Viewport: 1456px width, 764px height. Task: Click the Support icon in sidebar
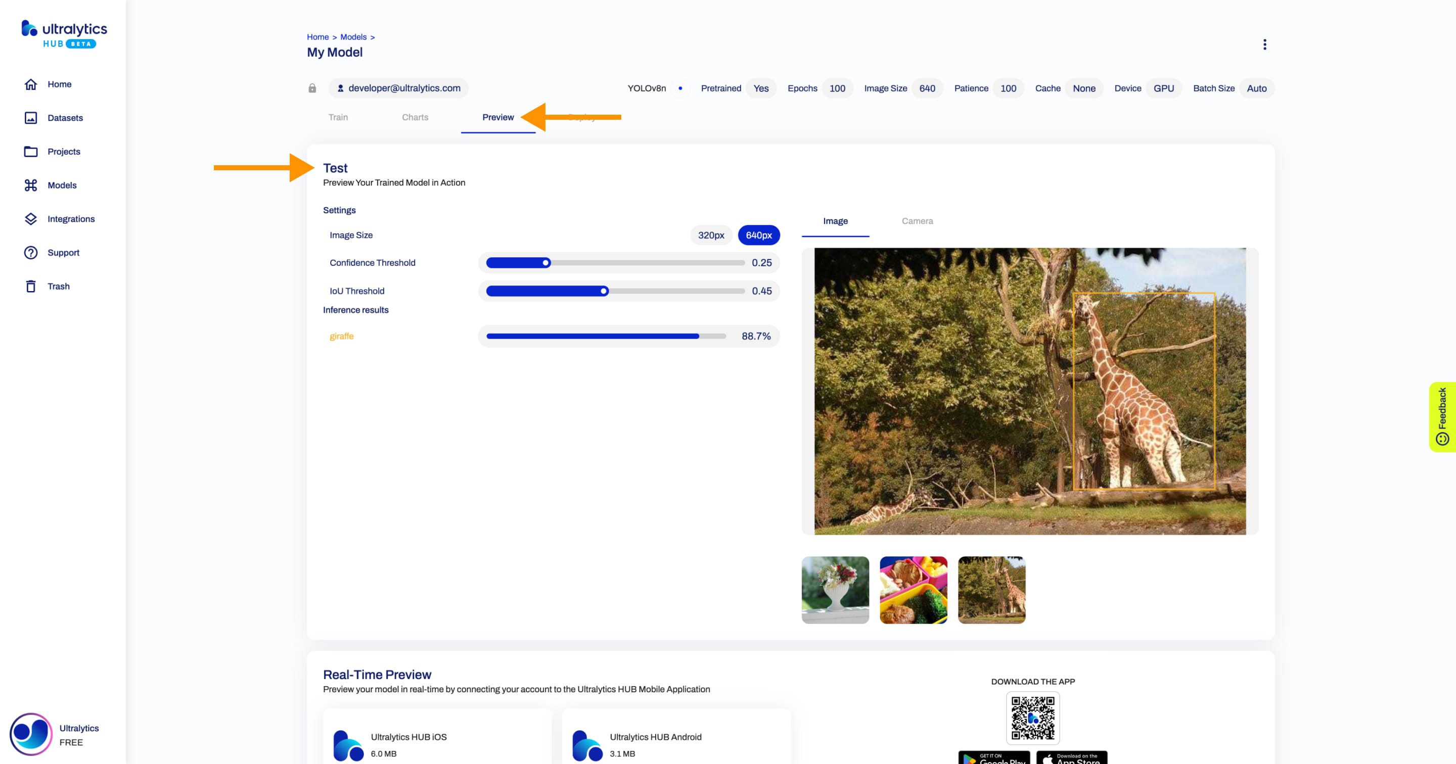point(30,252)
